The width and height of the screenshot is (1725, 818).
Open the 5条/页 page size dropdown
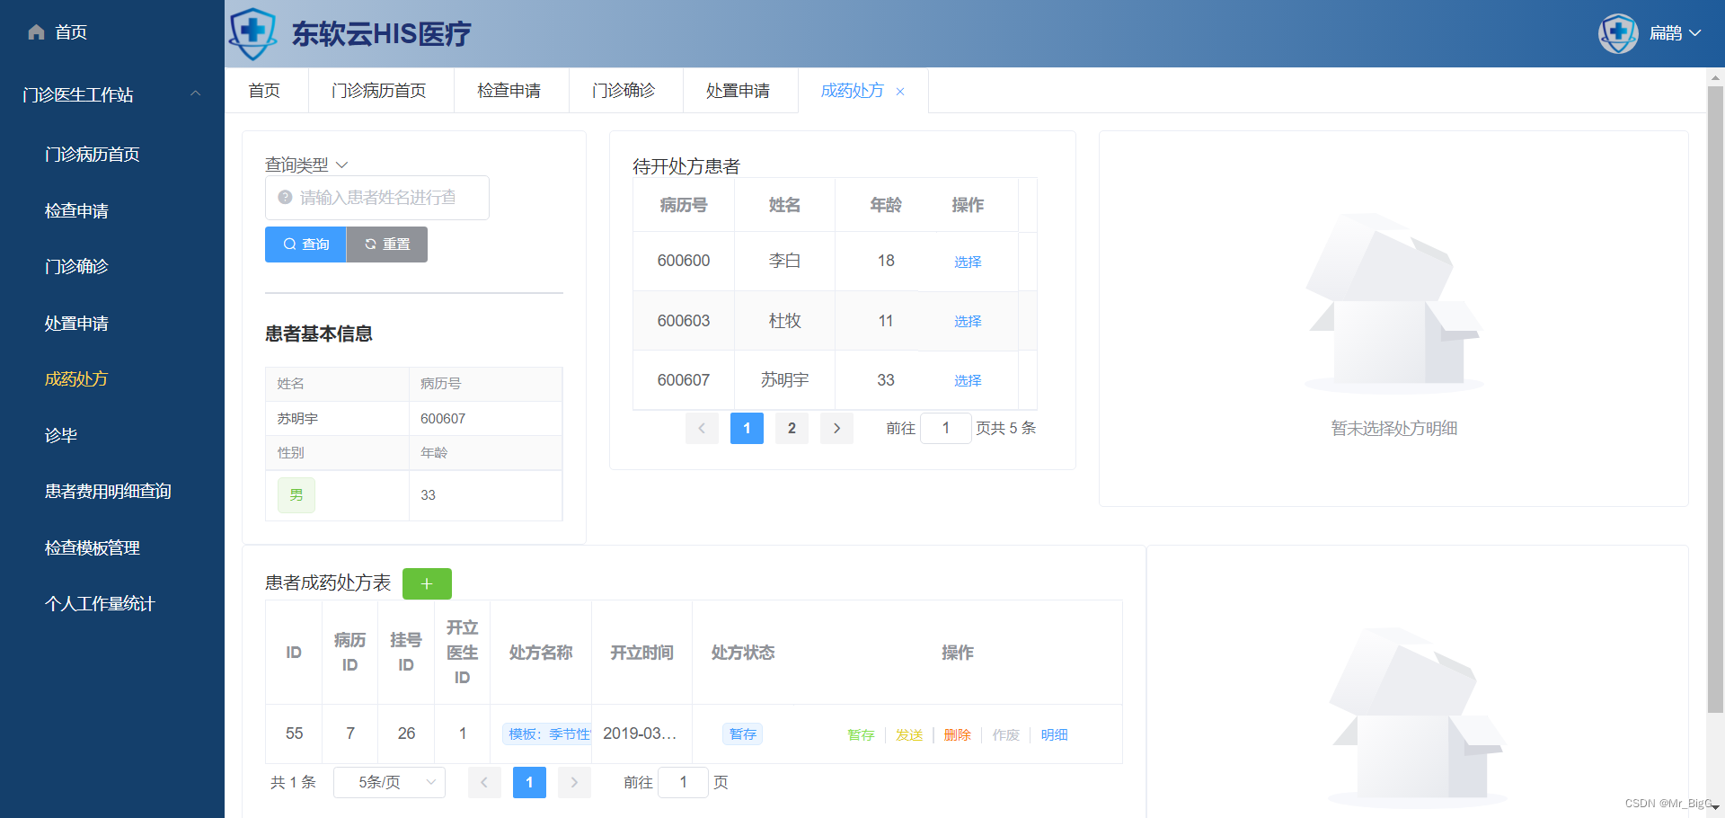pyautogui.click(x=389, y=782)
